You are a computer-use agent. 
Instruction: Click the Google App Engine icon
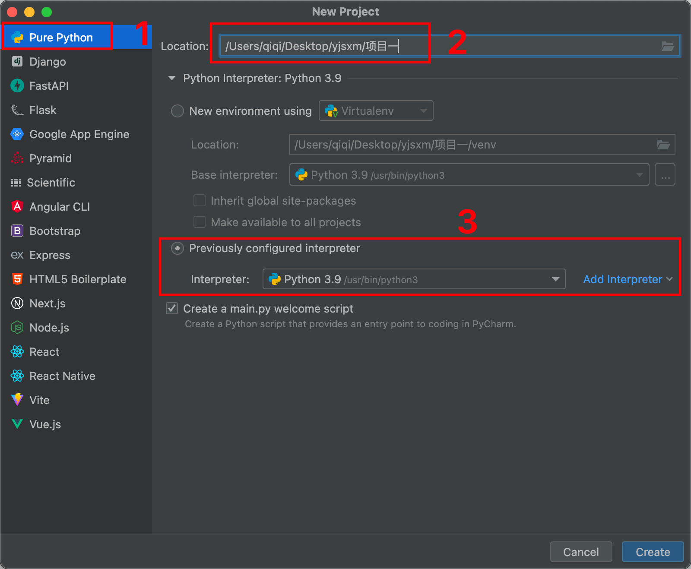17,134
